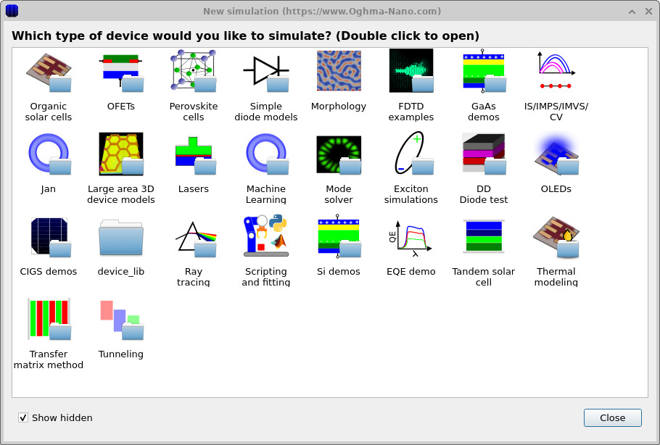The height and width of the screenshot is (445, 660).
Task: Select the OFETs device icon
Action: pos(121,72)
